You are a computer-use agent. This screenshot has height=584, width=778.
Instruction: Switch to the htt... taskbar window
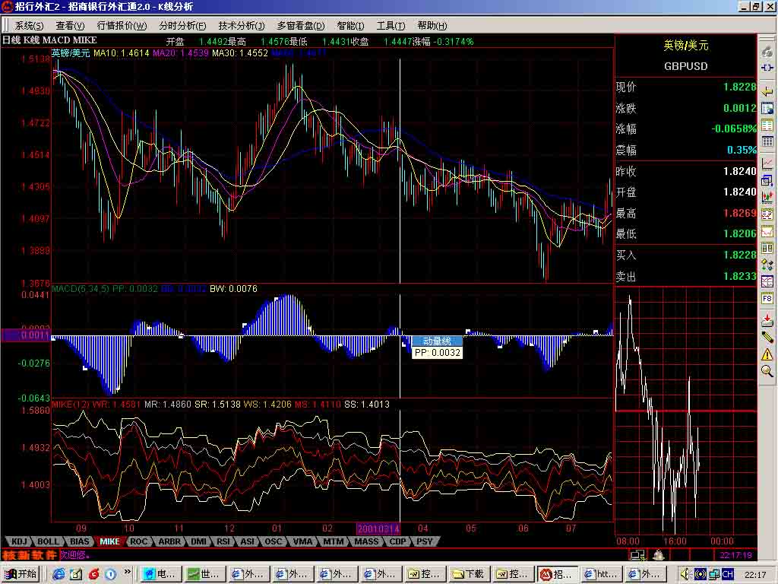[x=602, y=574]
